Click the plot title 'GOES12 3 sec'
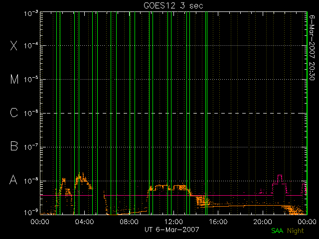 coord(173,5)
